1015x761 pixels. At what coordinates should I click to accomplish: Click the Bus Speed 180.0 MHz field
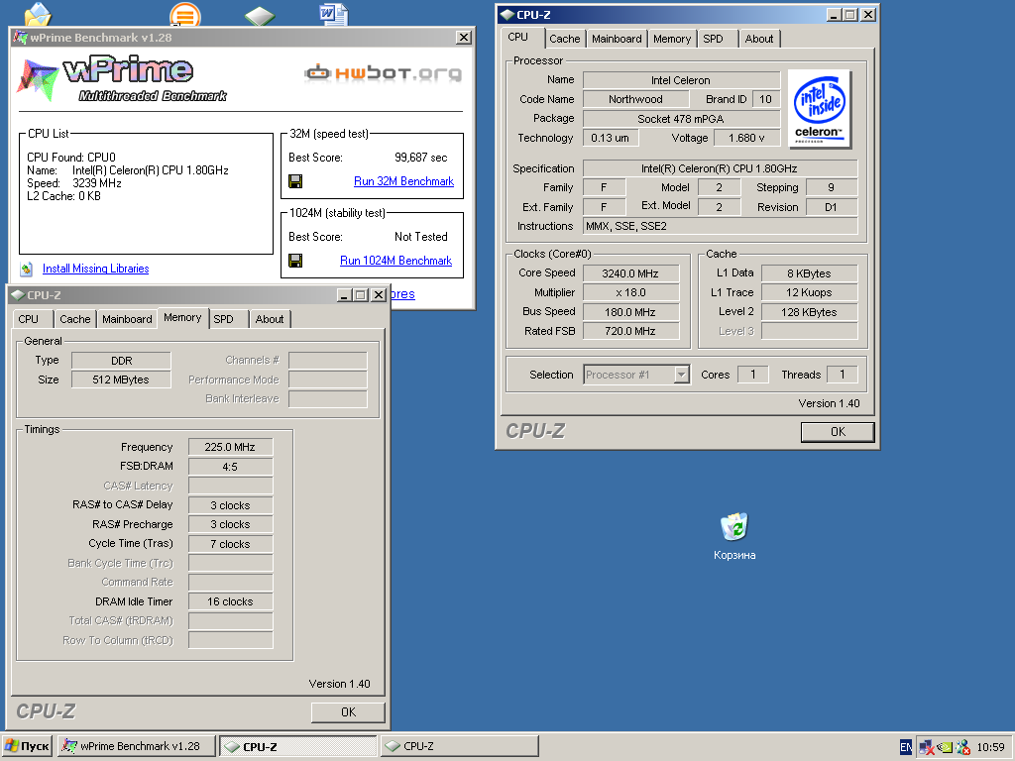point(630,312)
